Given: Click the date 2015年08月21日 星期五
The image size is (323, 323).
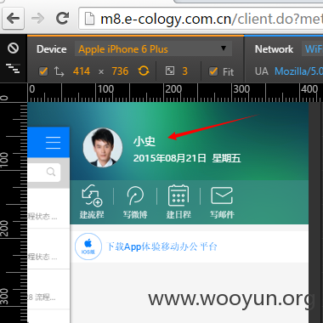Looking at the screenshot, I should pyautogui.click(x=187, y=158).
